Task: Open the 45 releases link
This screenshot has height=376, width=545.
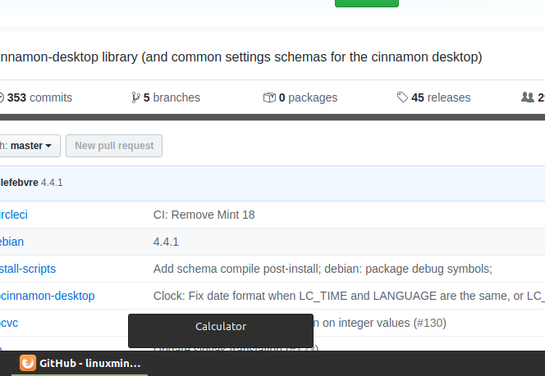Action: click(x=433, y=97)
